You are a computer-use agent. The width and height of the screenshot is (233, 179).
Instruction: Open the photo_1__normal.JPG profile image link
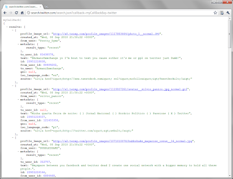click(106, 34)
